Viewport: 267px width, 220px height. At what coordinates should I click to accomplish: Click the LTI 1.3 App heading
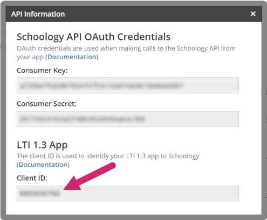(42, 145)
